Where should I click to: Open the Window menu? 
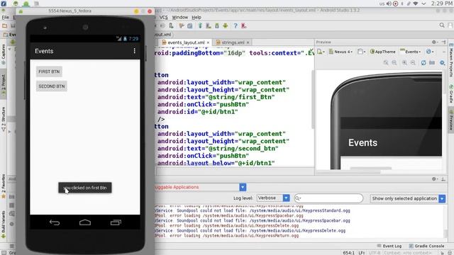pyautogui.click(x=179, y=17)
